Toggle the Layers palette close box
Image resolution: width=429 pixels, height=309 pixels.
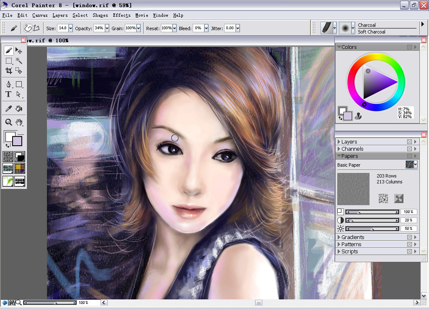[409, 142]
